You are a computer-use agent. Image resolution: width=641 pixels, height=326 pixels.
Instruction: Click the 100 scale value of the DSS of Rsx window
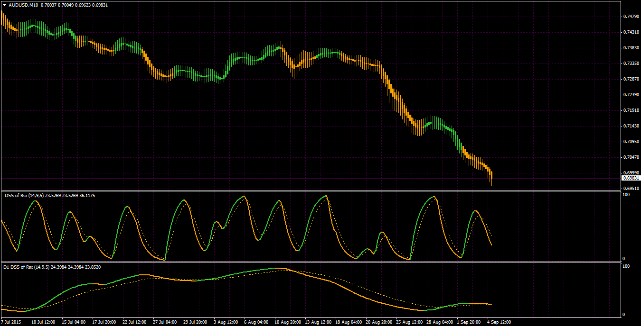[x=626, y=195]
